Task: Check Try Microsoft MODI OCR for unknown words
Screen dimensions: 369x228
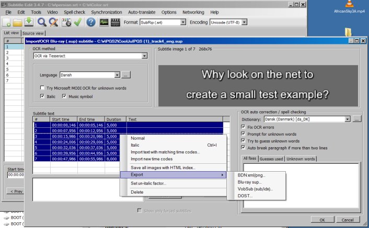Action: coord(42,88)
